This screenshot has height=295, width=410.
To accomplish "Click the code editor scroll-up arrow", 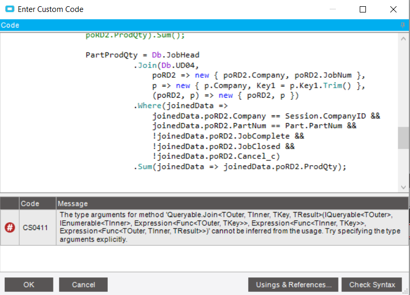I will (x=403, y=39).
